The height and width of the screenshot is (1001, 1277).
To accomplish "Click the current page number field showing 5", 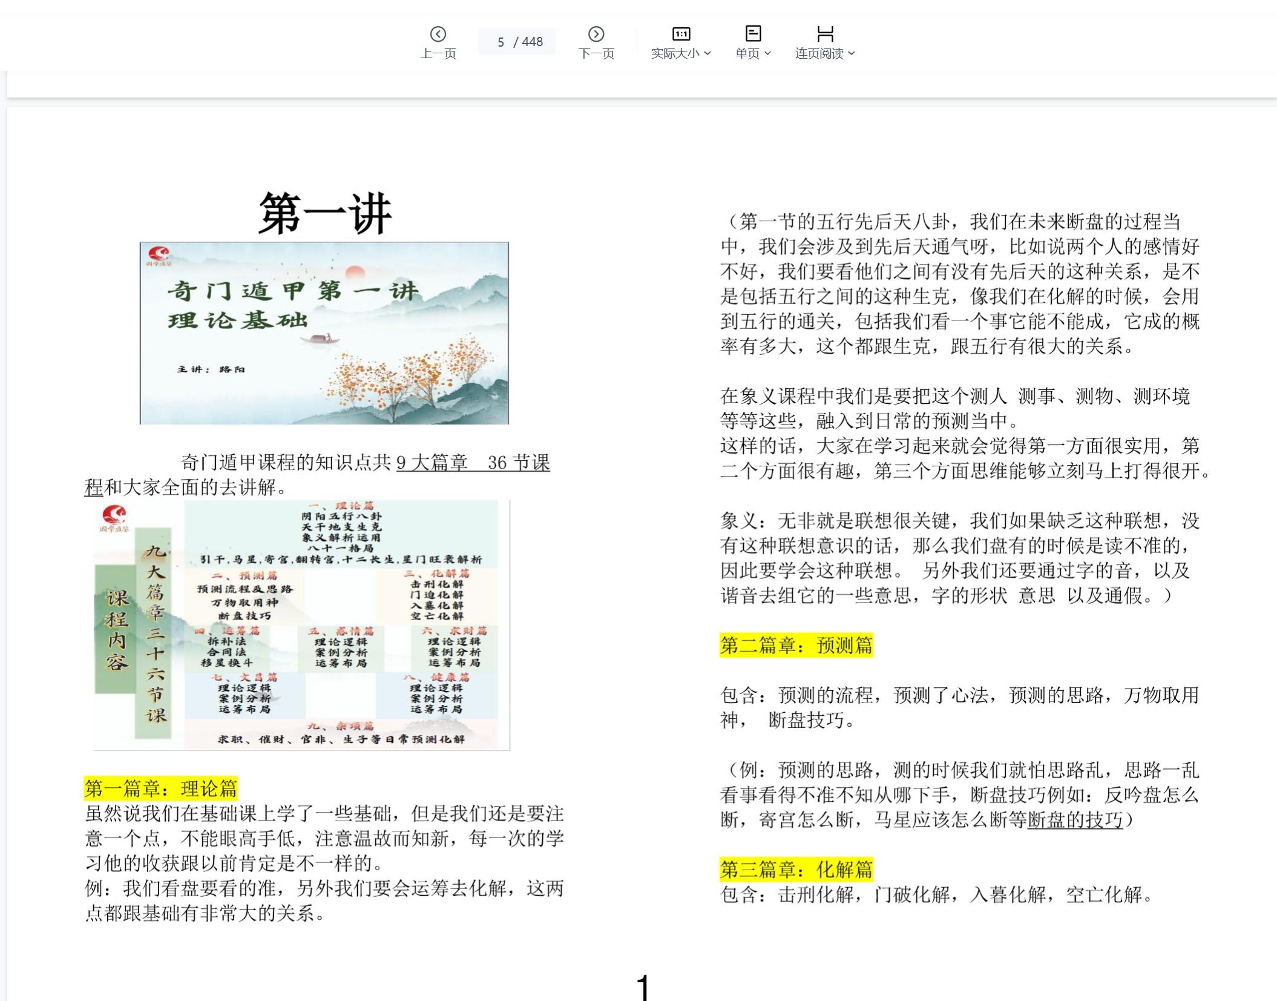I will click(501, 42).
